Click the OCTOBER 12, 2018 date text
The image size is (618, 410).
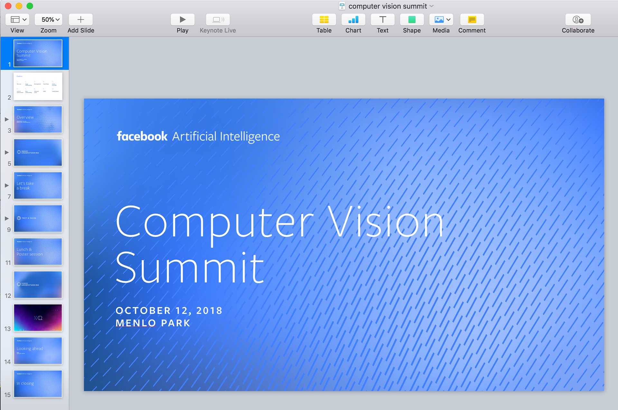[169, 311]
